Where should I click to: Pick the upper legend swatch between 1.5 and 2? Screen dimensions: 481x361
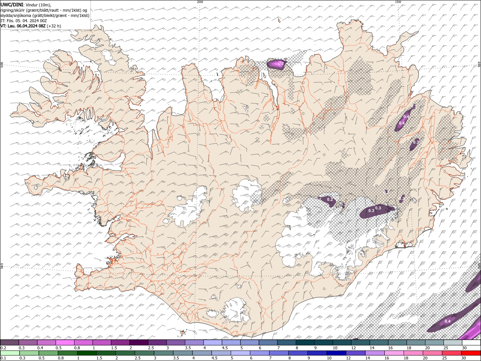coord(120,343)
